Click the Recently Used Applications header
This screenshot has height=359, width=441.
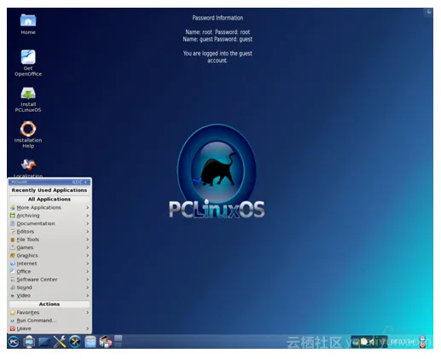[49, 190]
